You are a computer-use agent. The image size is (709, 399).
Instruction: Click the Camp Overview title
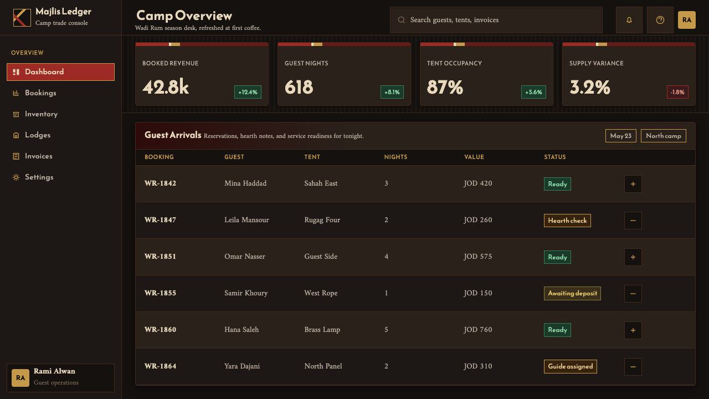coord(184,16)
